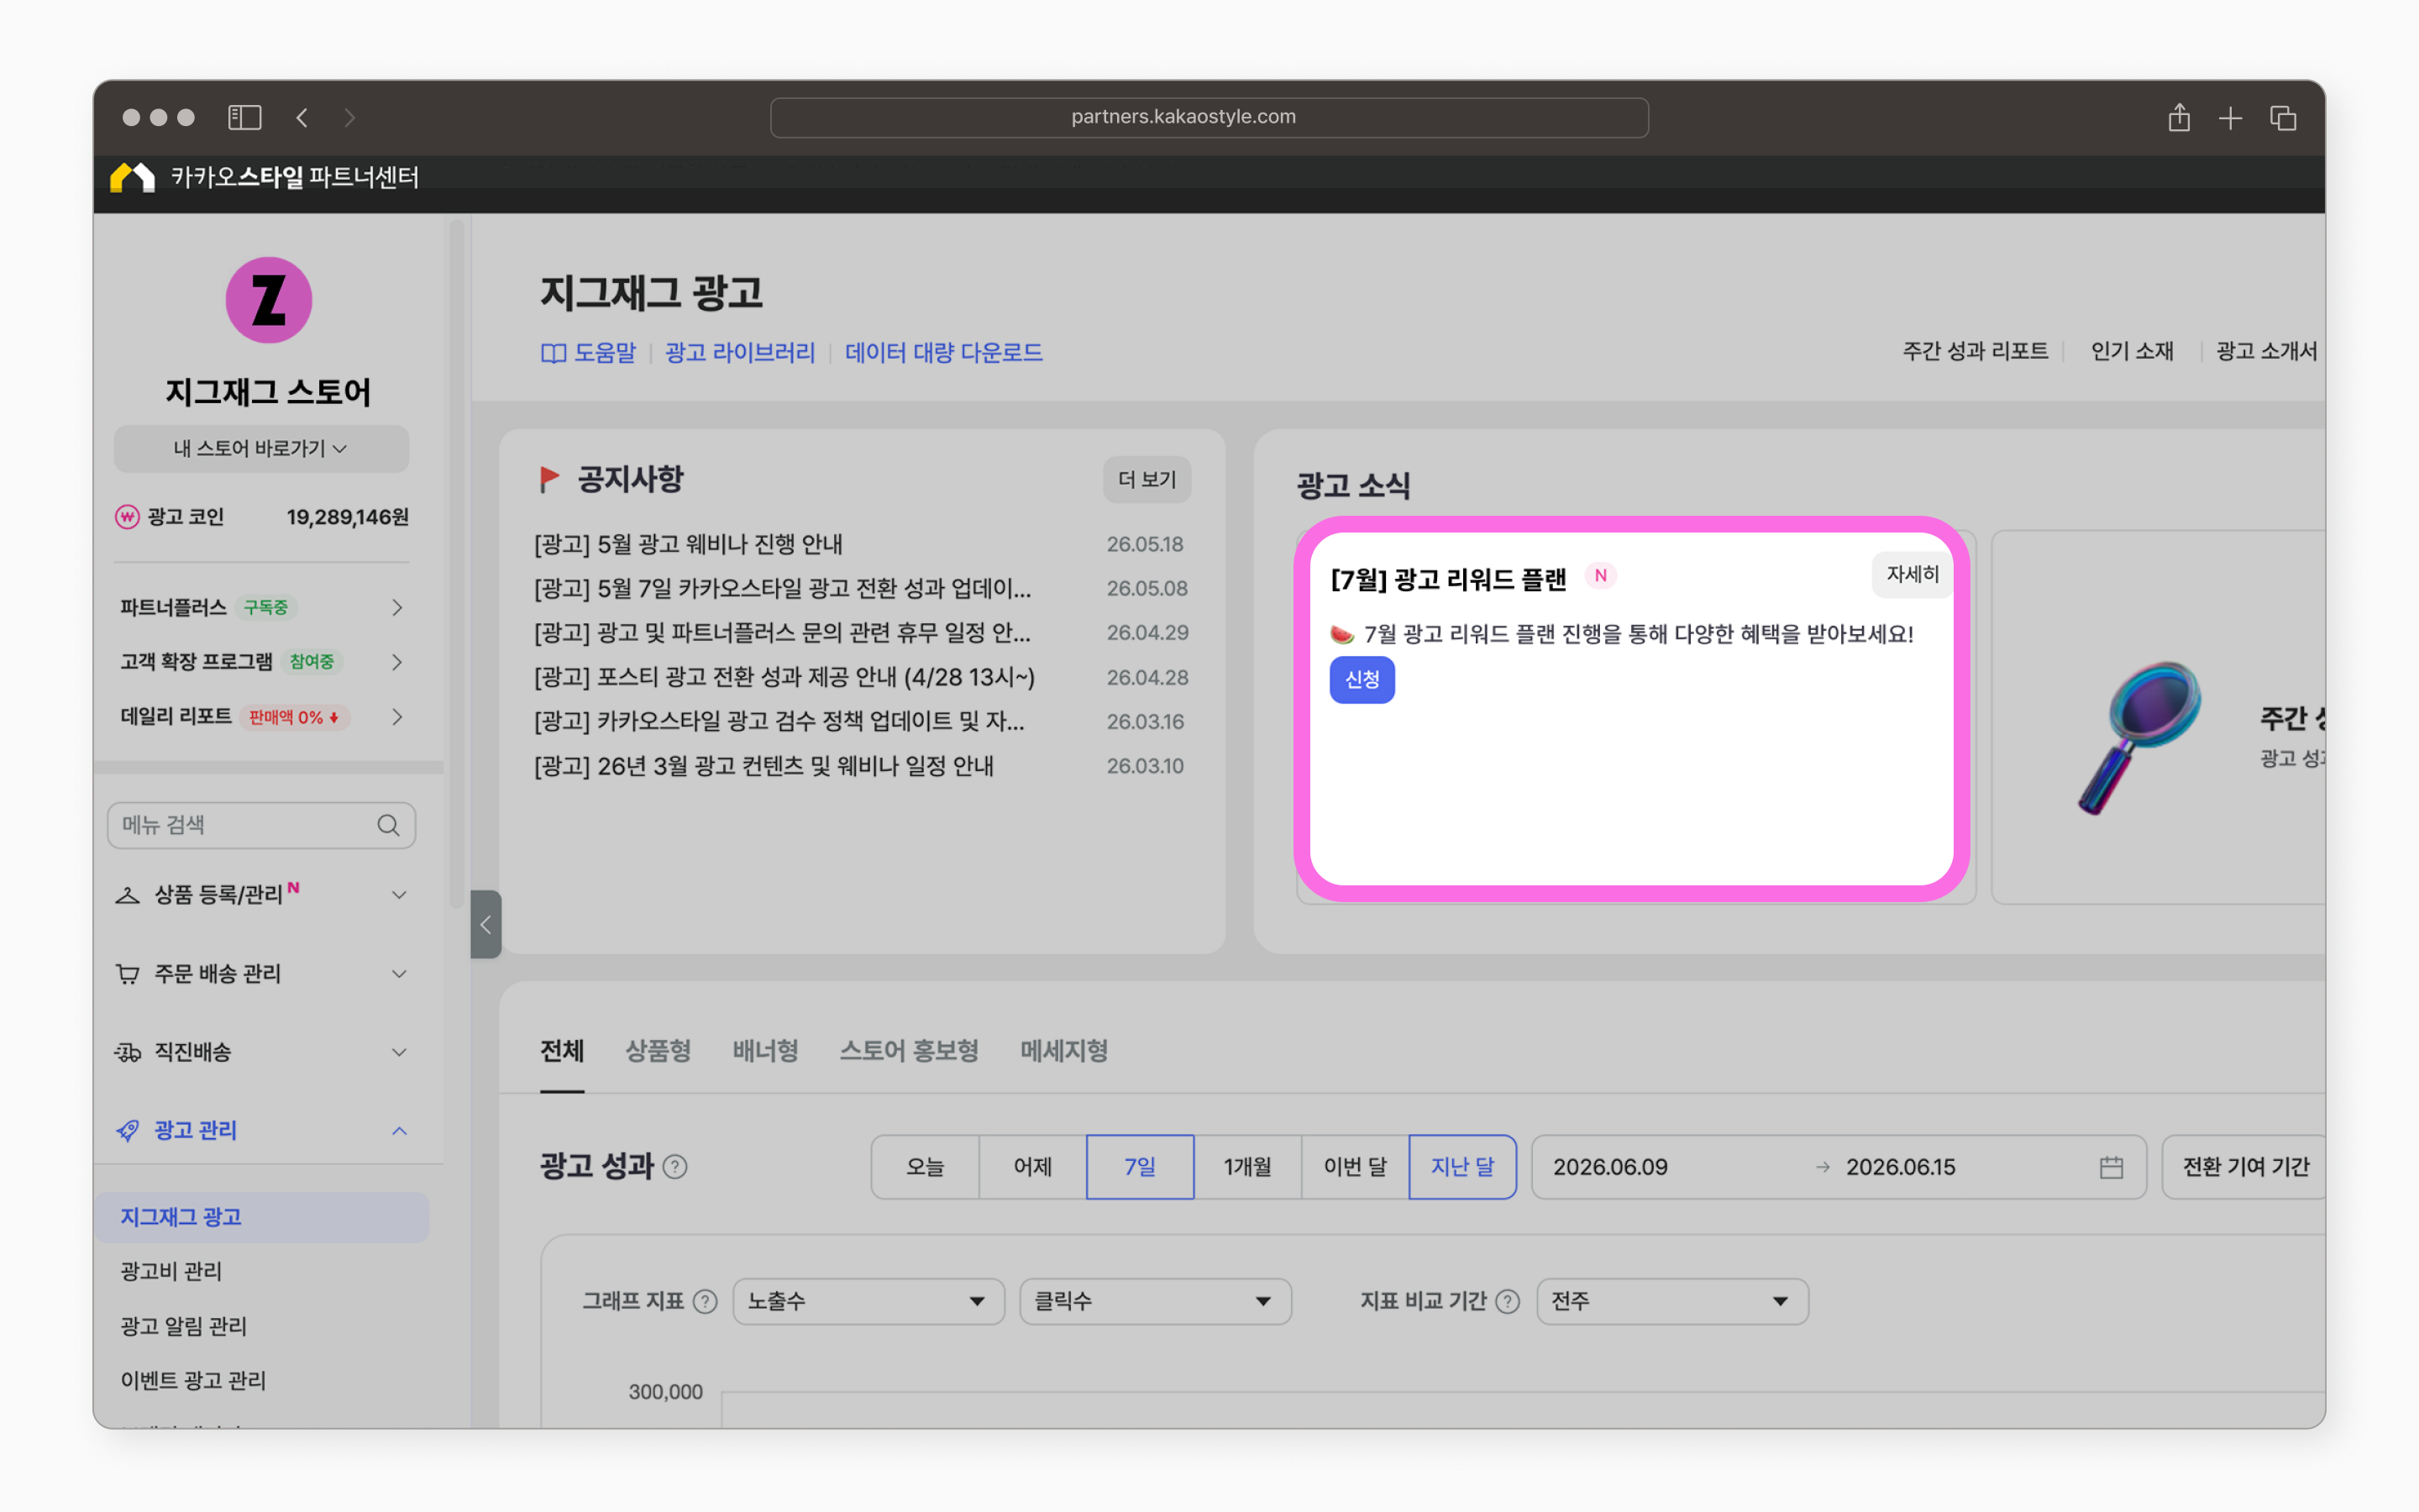The image size is (2419, 1512).
Task: Expand the 직진배송 menu
Action: point(399,1052)
